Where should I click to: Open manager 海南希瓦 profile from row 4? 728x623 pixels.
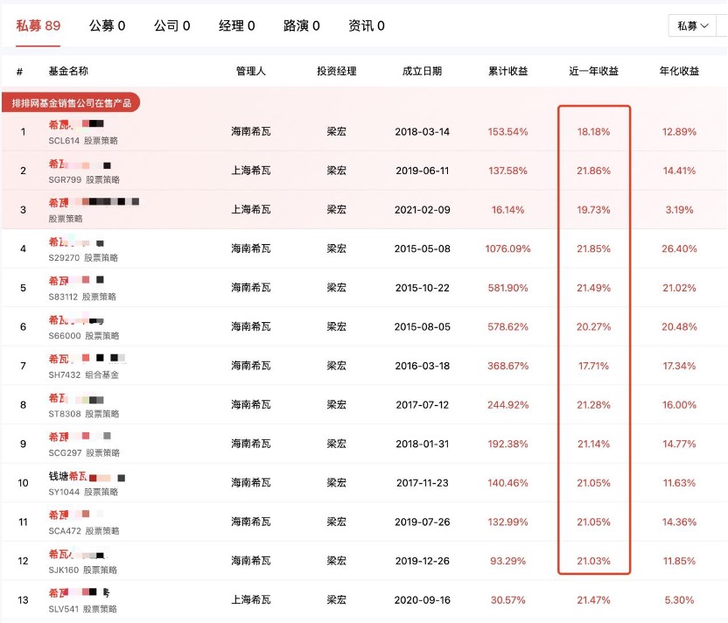pos(252,249)
